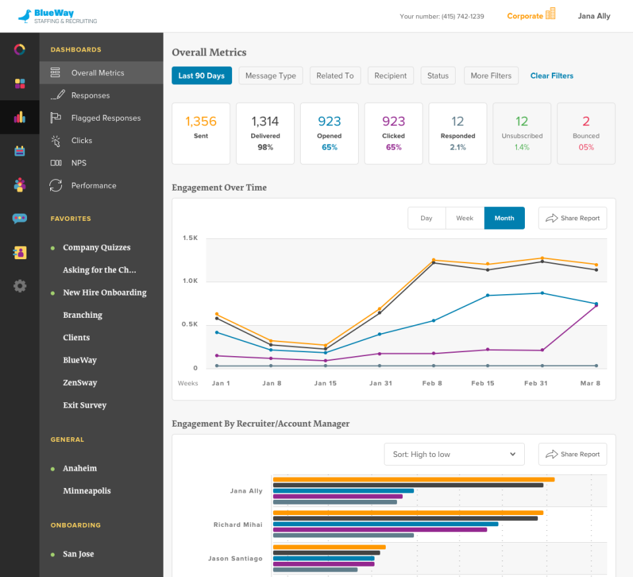This screenshot has height=577, width=633.
Task: Click the bar chart analytics icon in left rail
Action: pos(20,117)
